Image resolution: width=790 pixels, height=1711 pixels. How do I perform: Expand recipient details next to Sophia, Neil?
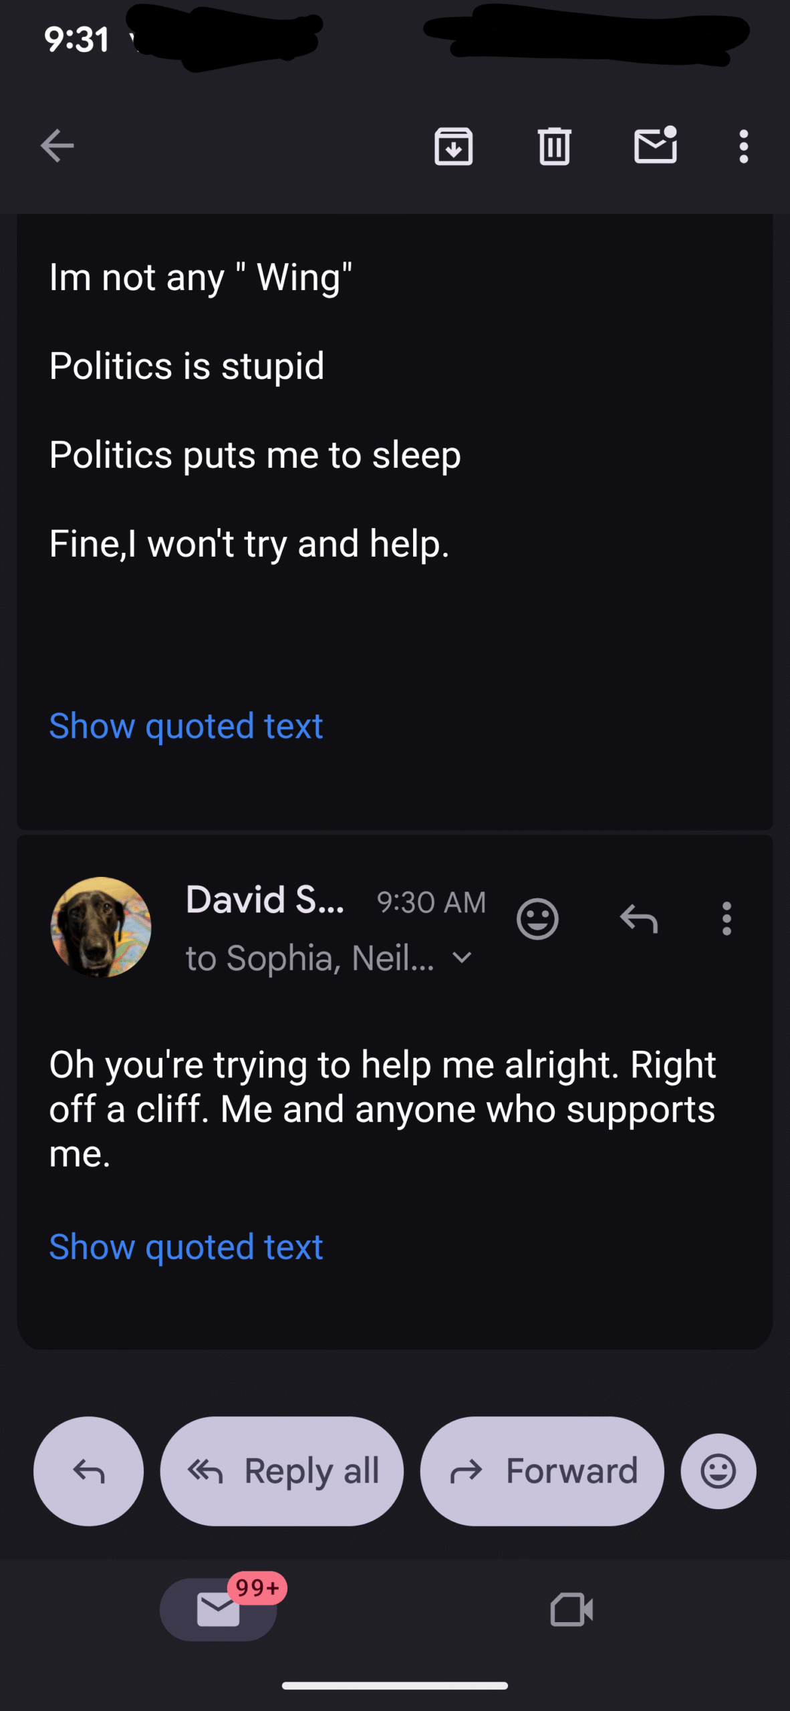tap(462, 958)
